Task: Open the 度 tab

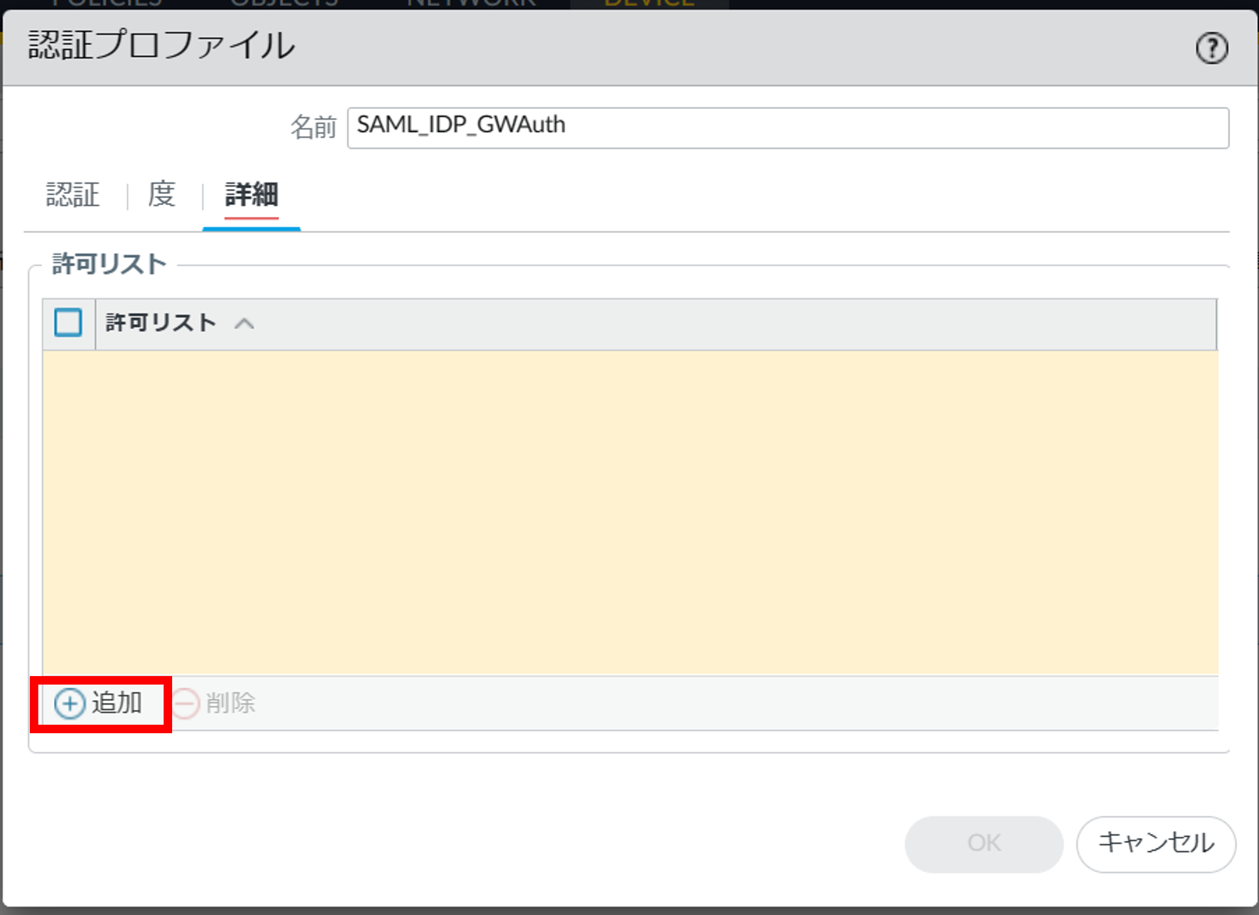Action: click(x=162, y=195)
